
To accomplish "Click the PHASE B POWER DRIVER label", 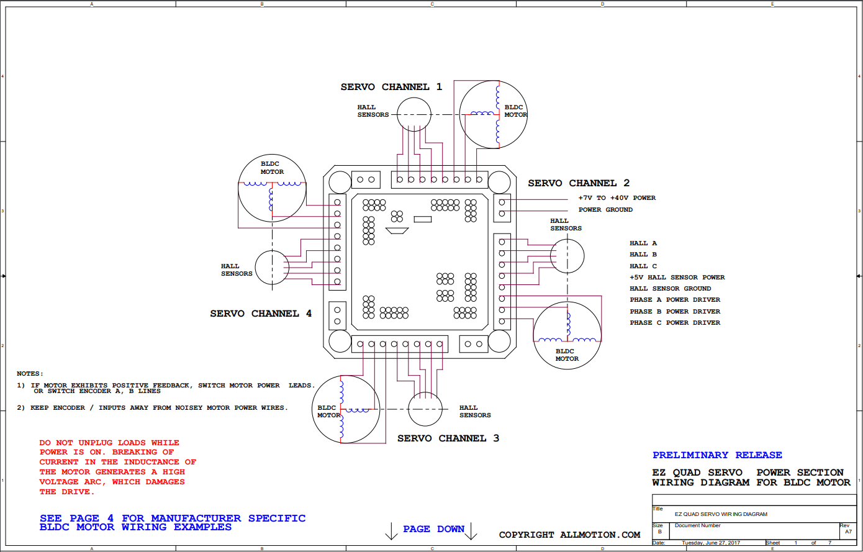I will (675, 312).
